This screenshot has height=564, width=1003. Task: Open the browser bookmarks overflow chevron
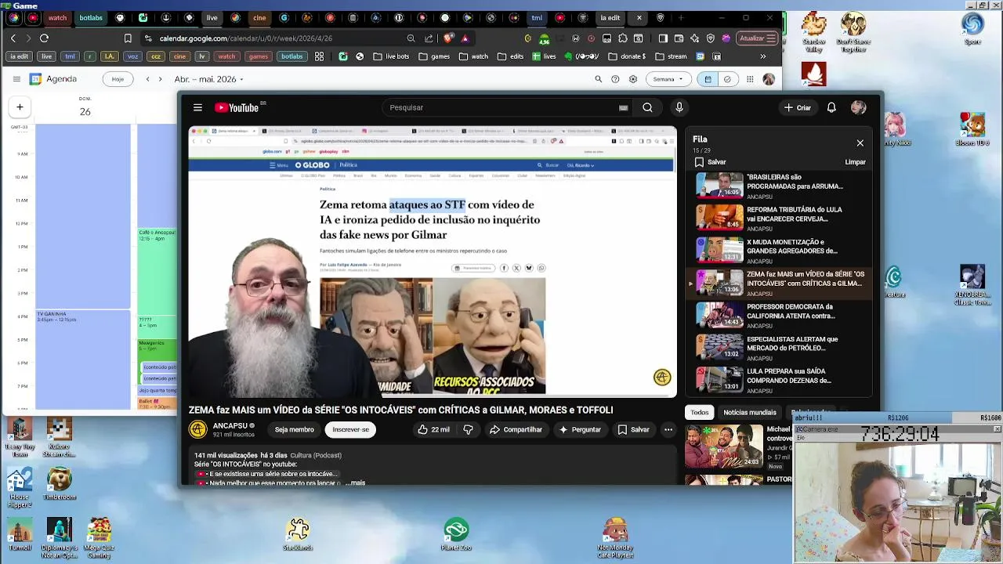[762, 56]
